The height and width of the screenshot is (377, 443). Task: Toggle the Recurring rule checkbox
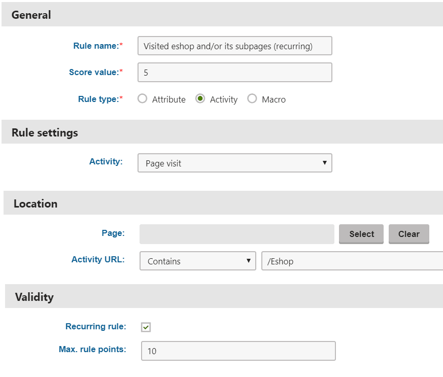146,327
